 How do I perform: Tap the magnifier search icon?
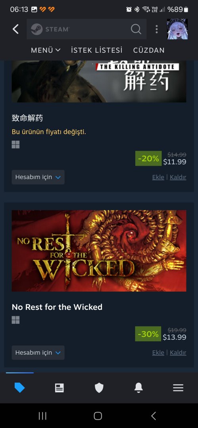pos(136,29)
